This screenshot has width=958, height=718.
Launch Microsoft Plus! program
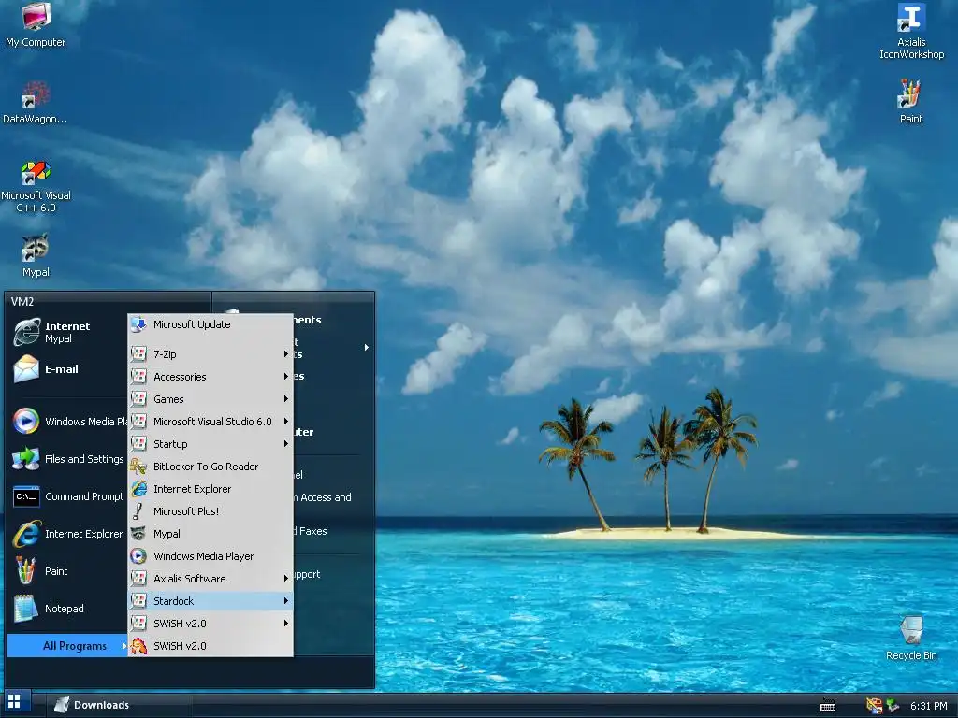pyautogui.click(x=210, y=511)
